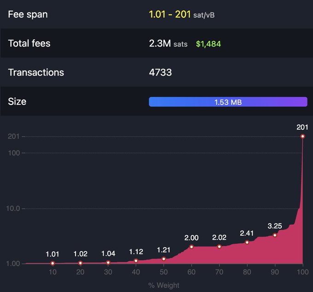Click the '1.00' y-axis label
The image size is (313, 292).
point(13,263)
